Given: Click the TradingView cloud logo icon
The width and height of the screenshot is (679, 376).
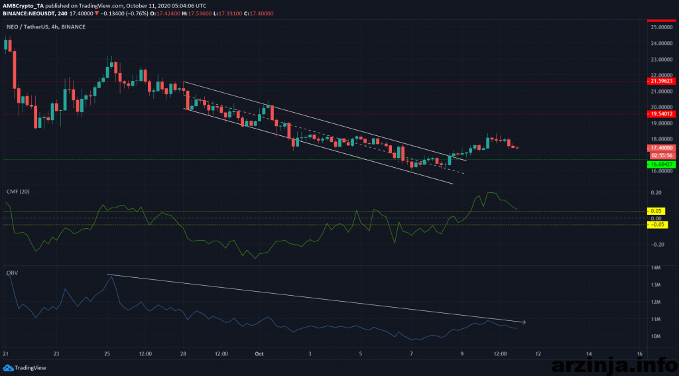Looking at the screenshot, I should coord(8,367).
